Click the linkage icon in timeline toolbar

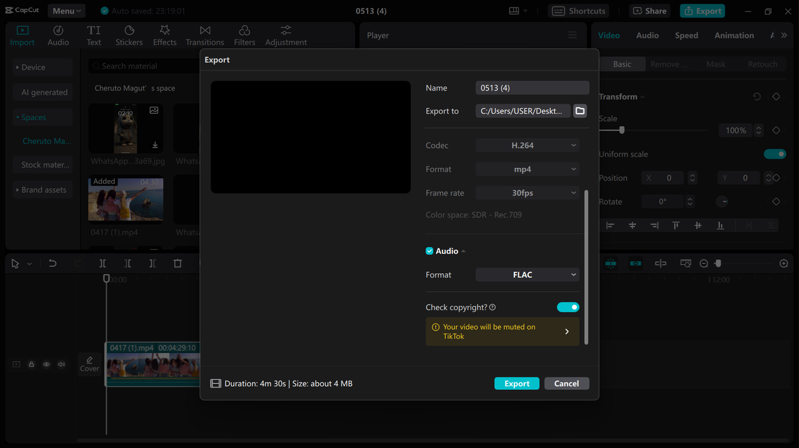tap(635, 264)
